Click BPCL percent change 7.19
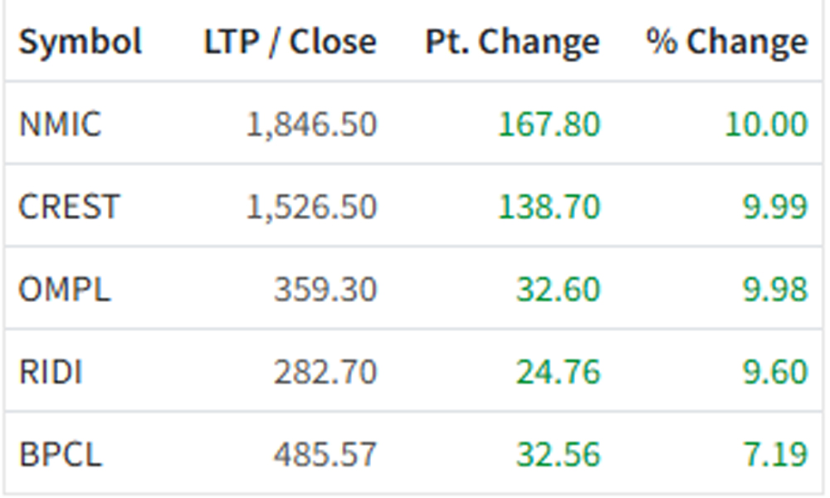This screenshot has height=498, width=830. [774, 455]
